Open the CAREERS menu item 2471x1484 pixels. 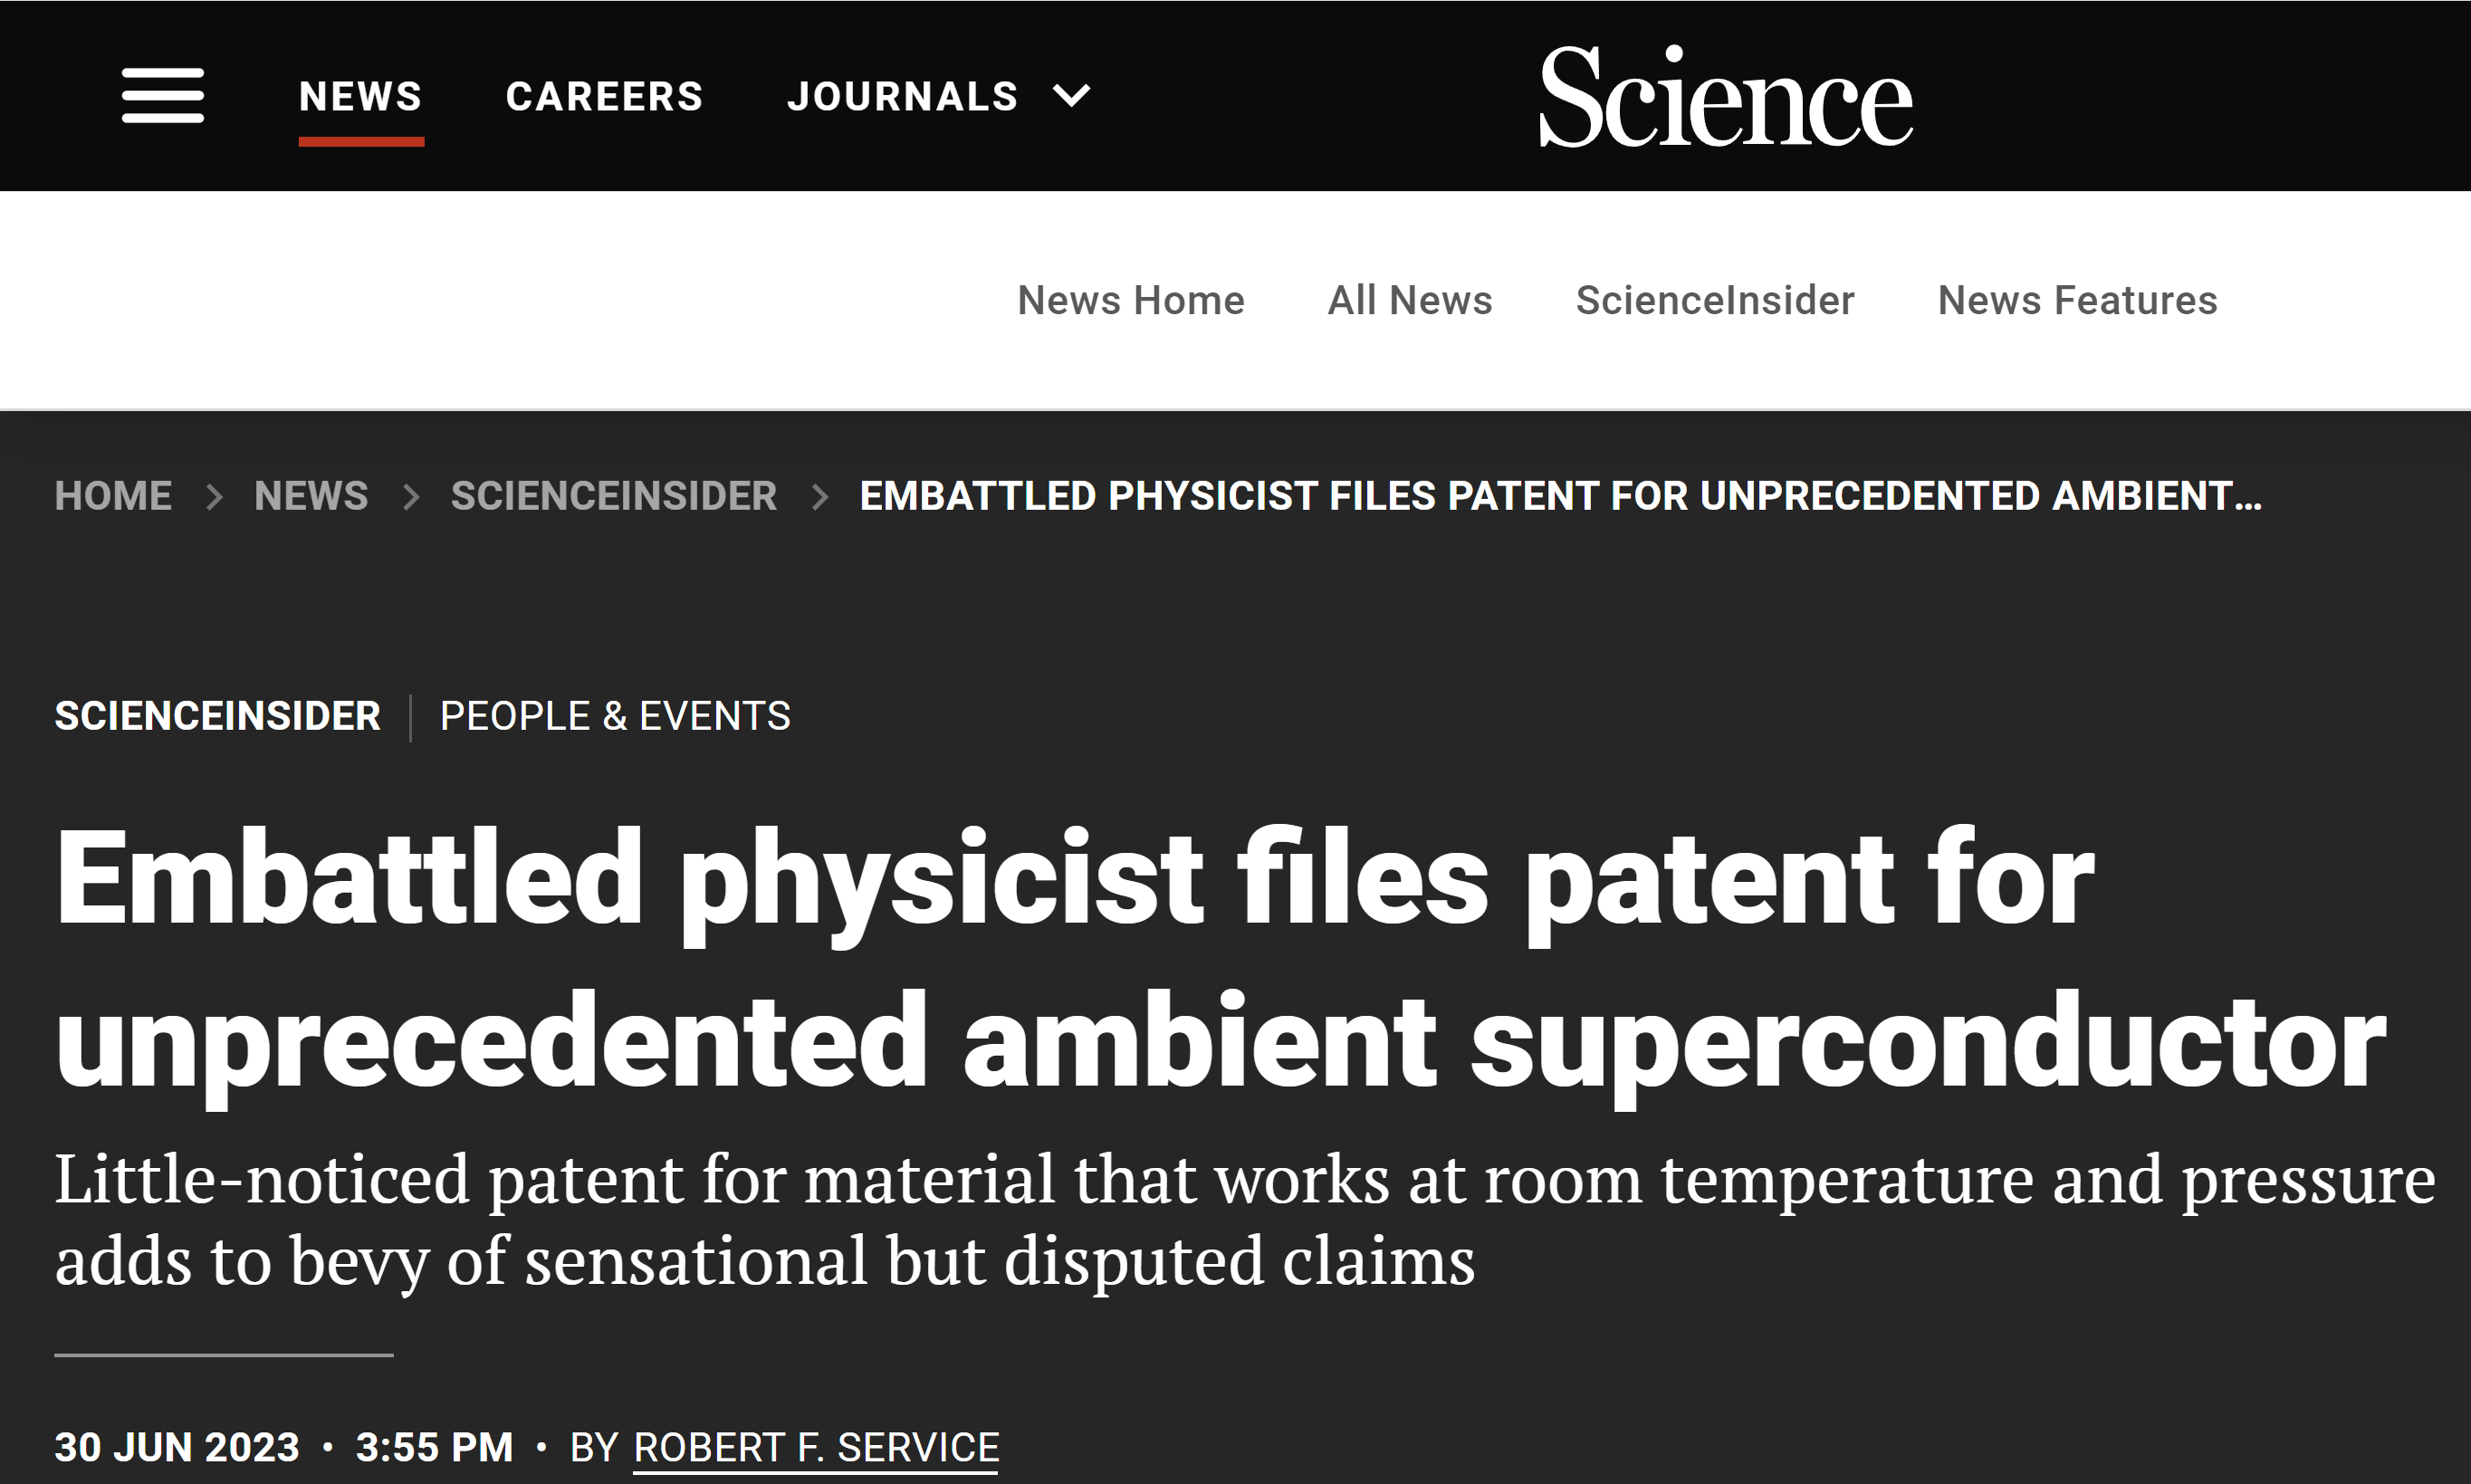click(x=604, y=97)
